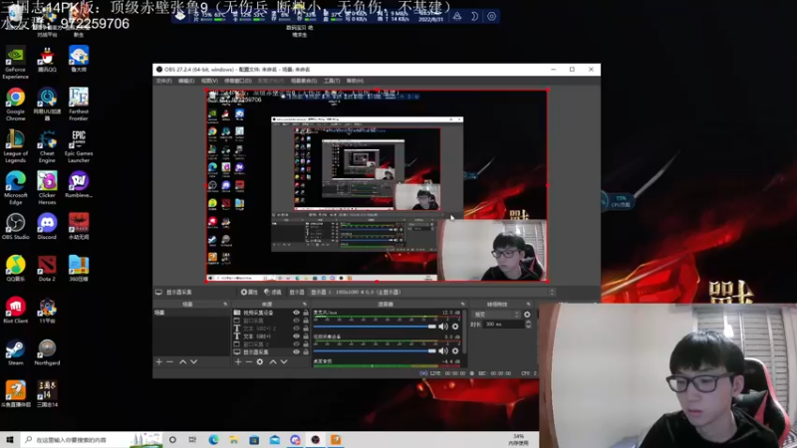The height and width of the screenshot is (448, 797).
Task: Open the 视图(V) menu in OBS
Action: (209, 81)
